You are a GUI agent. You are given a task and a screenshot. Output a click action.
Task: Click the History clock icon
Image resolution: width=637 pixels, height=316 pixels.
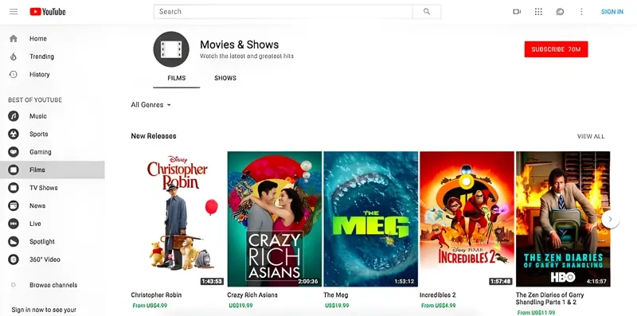pos(14,74)
